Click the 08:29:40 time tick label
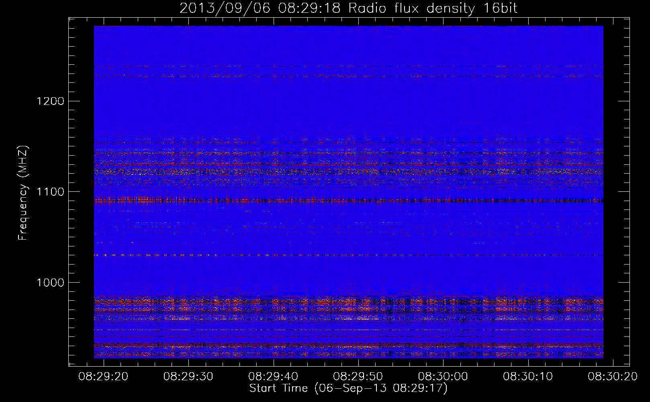Image resolution: width=650 pixels, height=402 pixels. click(x=273, y=377)
